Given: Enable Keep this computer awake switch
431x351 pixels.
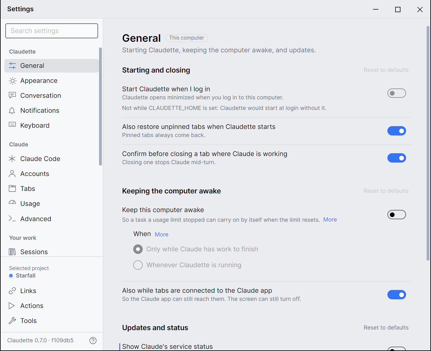Looking at the screenshot, I should [396, 215].
